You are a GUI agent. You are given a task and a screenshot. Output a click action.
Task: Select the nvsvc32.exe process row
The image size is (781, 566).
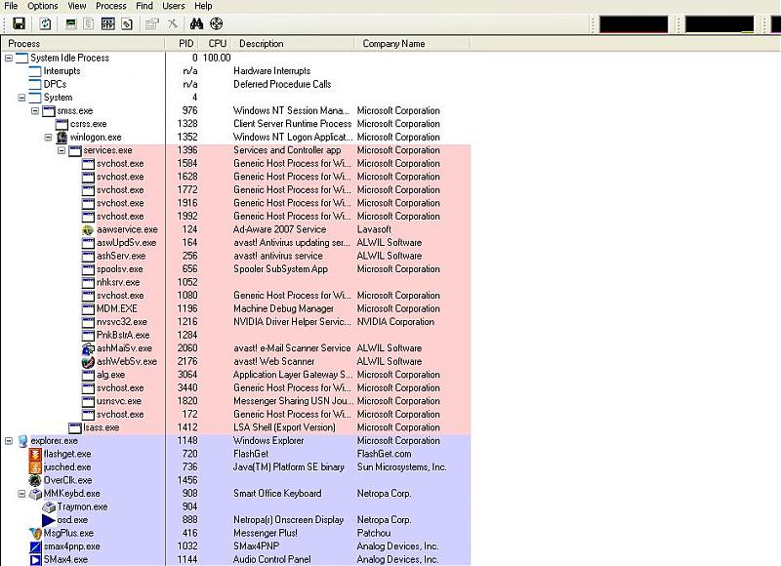[236, 322]
